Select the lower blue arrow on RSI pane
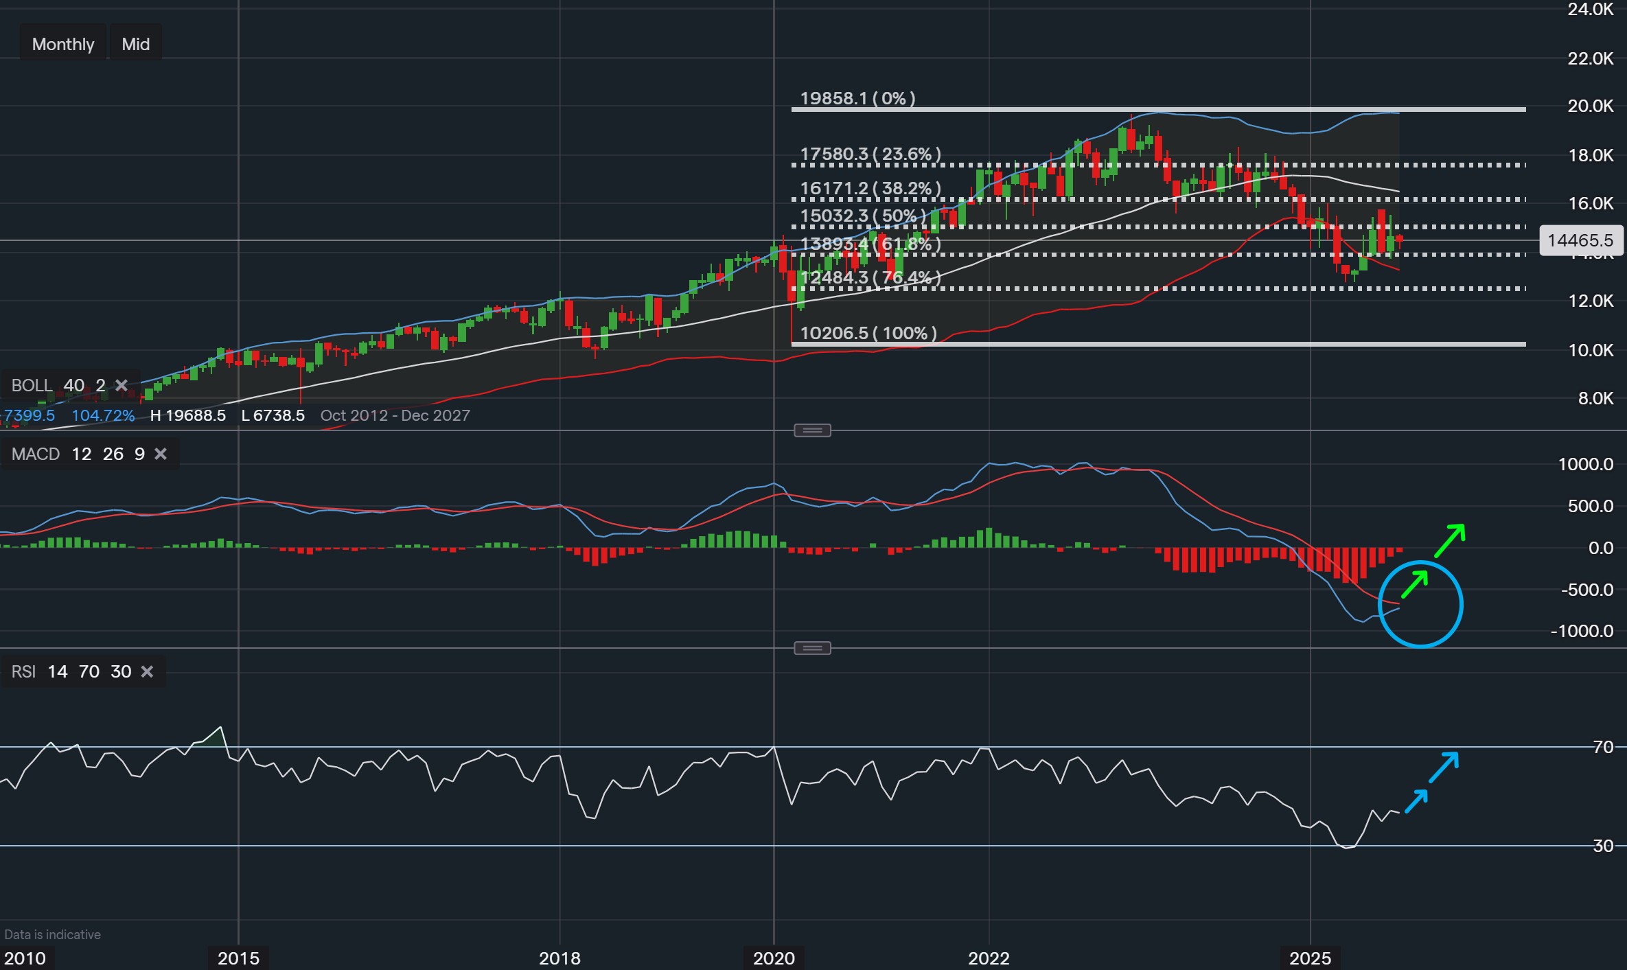 tap(1416, 801)
